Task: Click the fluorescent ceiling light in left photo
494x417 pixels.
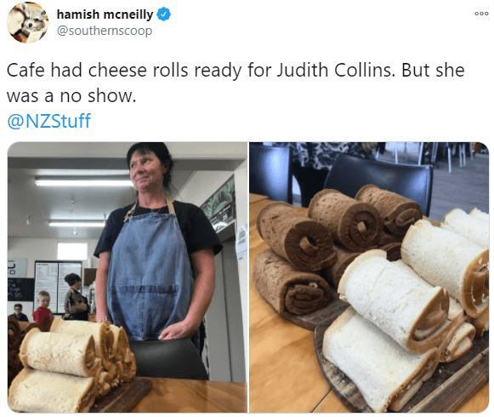Action: [83, 182]
